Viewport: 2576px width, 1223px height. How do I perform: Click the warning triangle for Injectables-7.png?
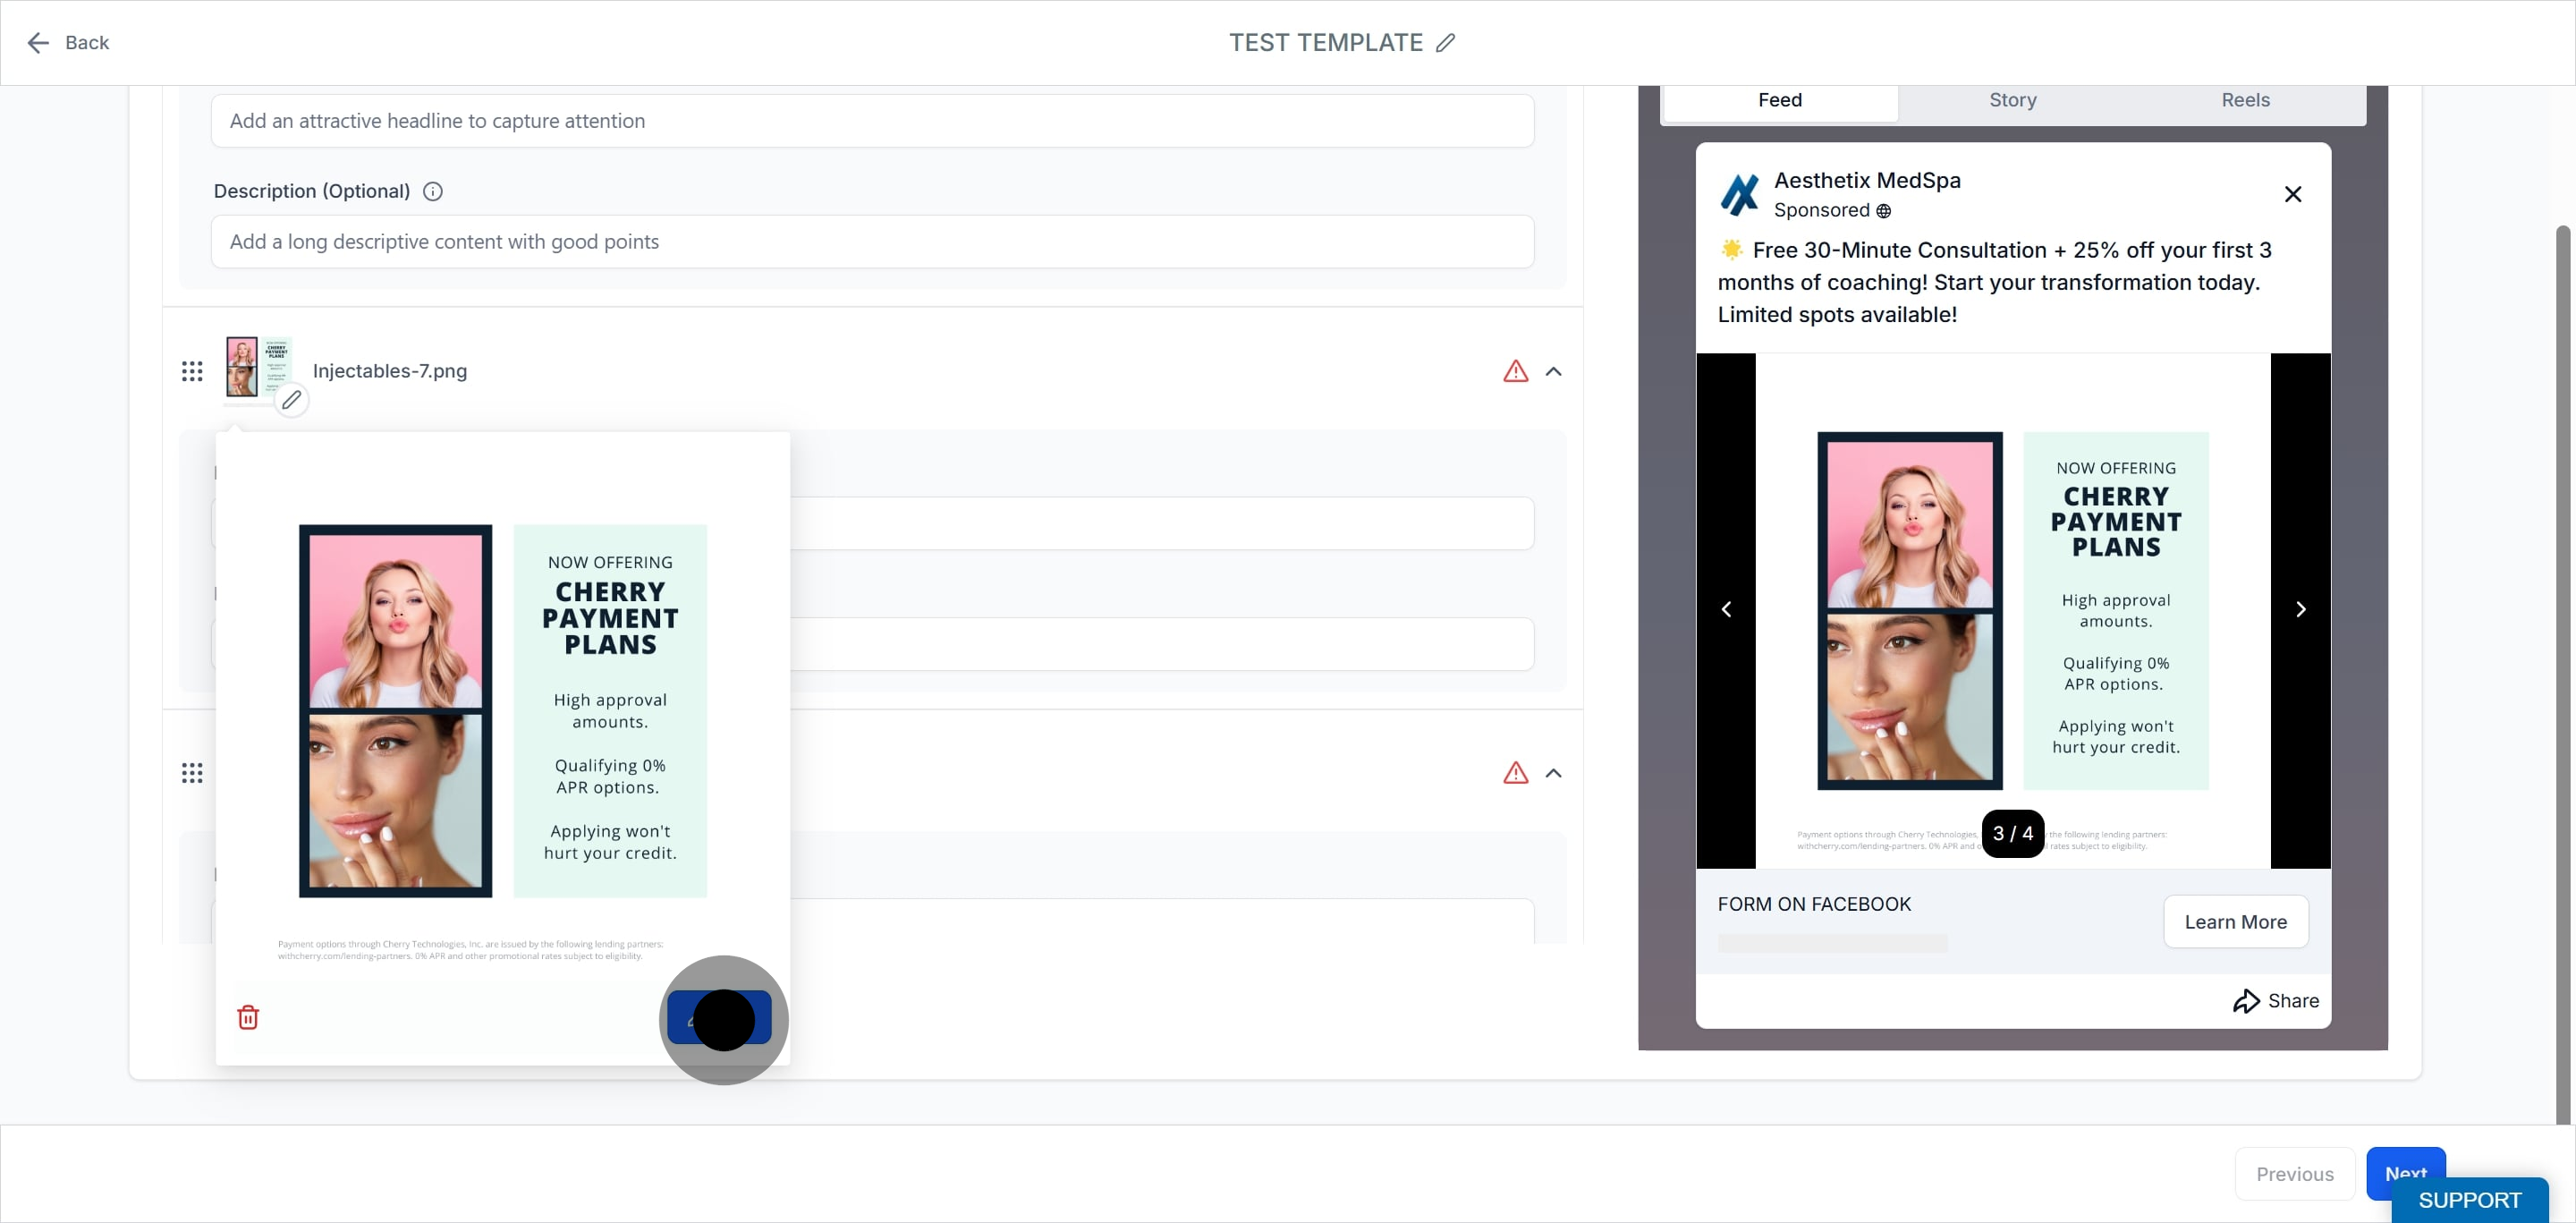pos(1516,372)
